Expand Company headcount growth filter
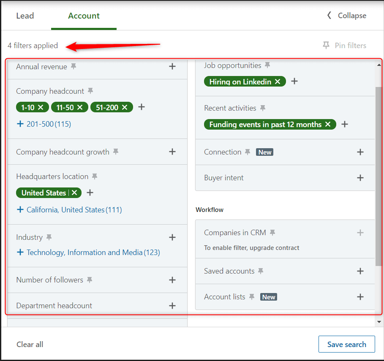Screen dimensions: 384x361 click(172, 152)
